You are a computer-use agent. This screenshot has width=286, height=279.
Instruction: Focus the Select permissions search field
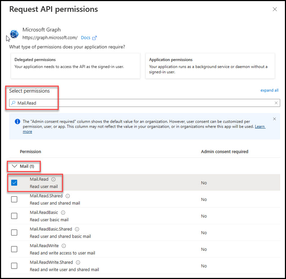click(x=145, y=103)
